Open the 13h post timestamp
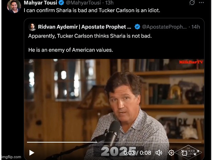This screenshot has height=160, width=213. 109,3
